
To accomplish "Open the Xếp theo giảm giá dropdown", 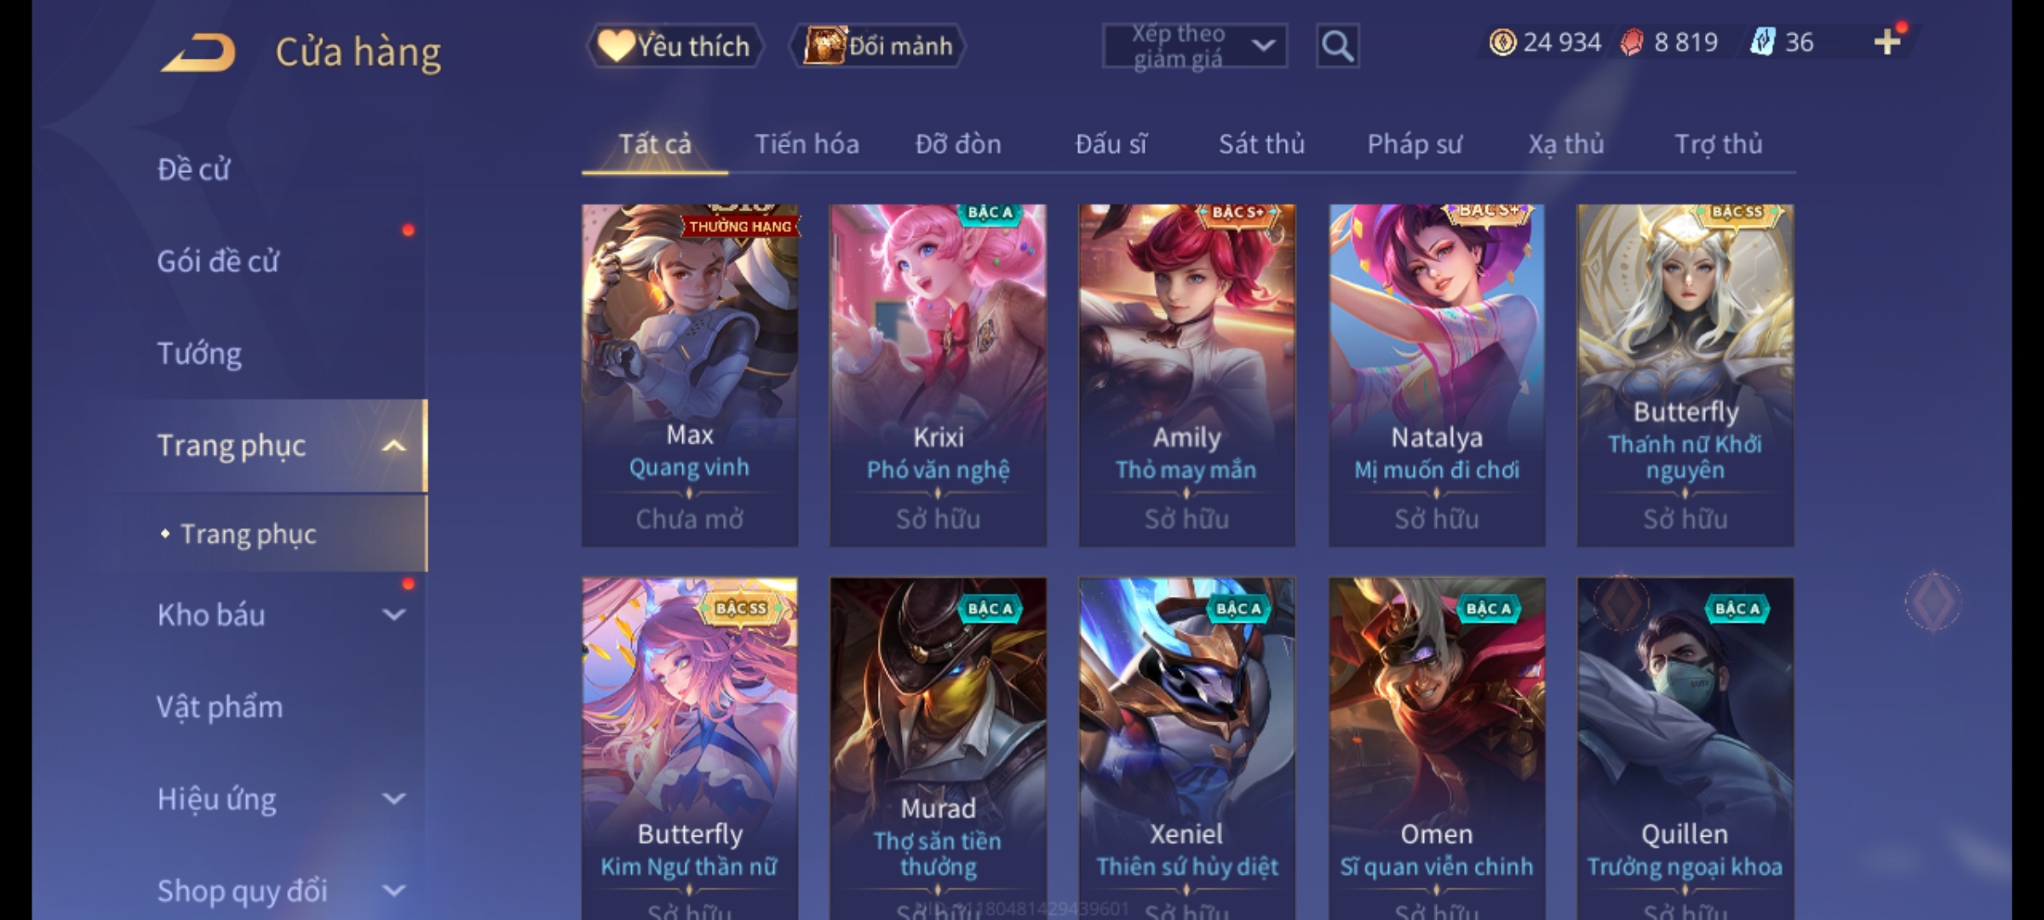I will [1194, 46].
